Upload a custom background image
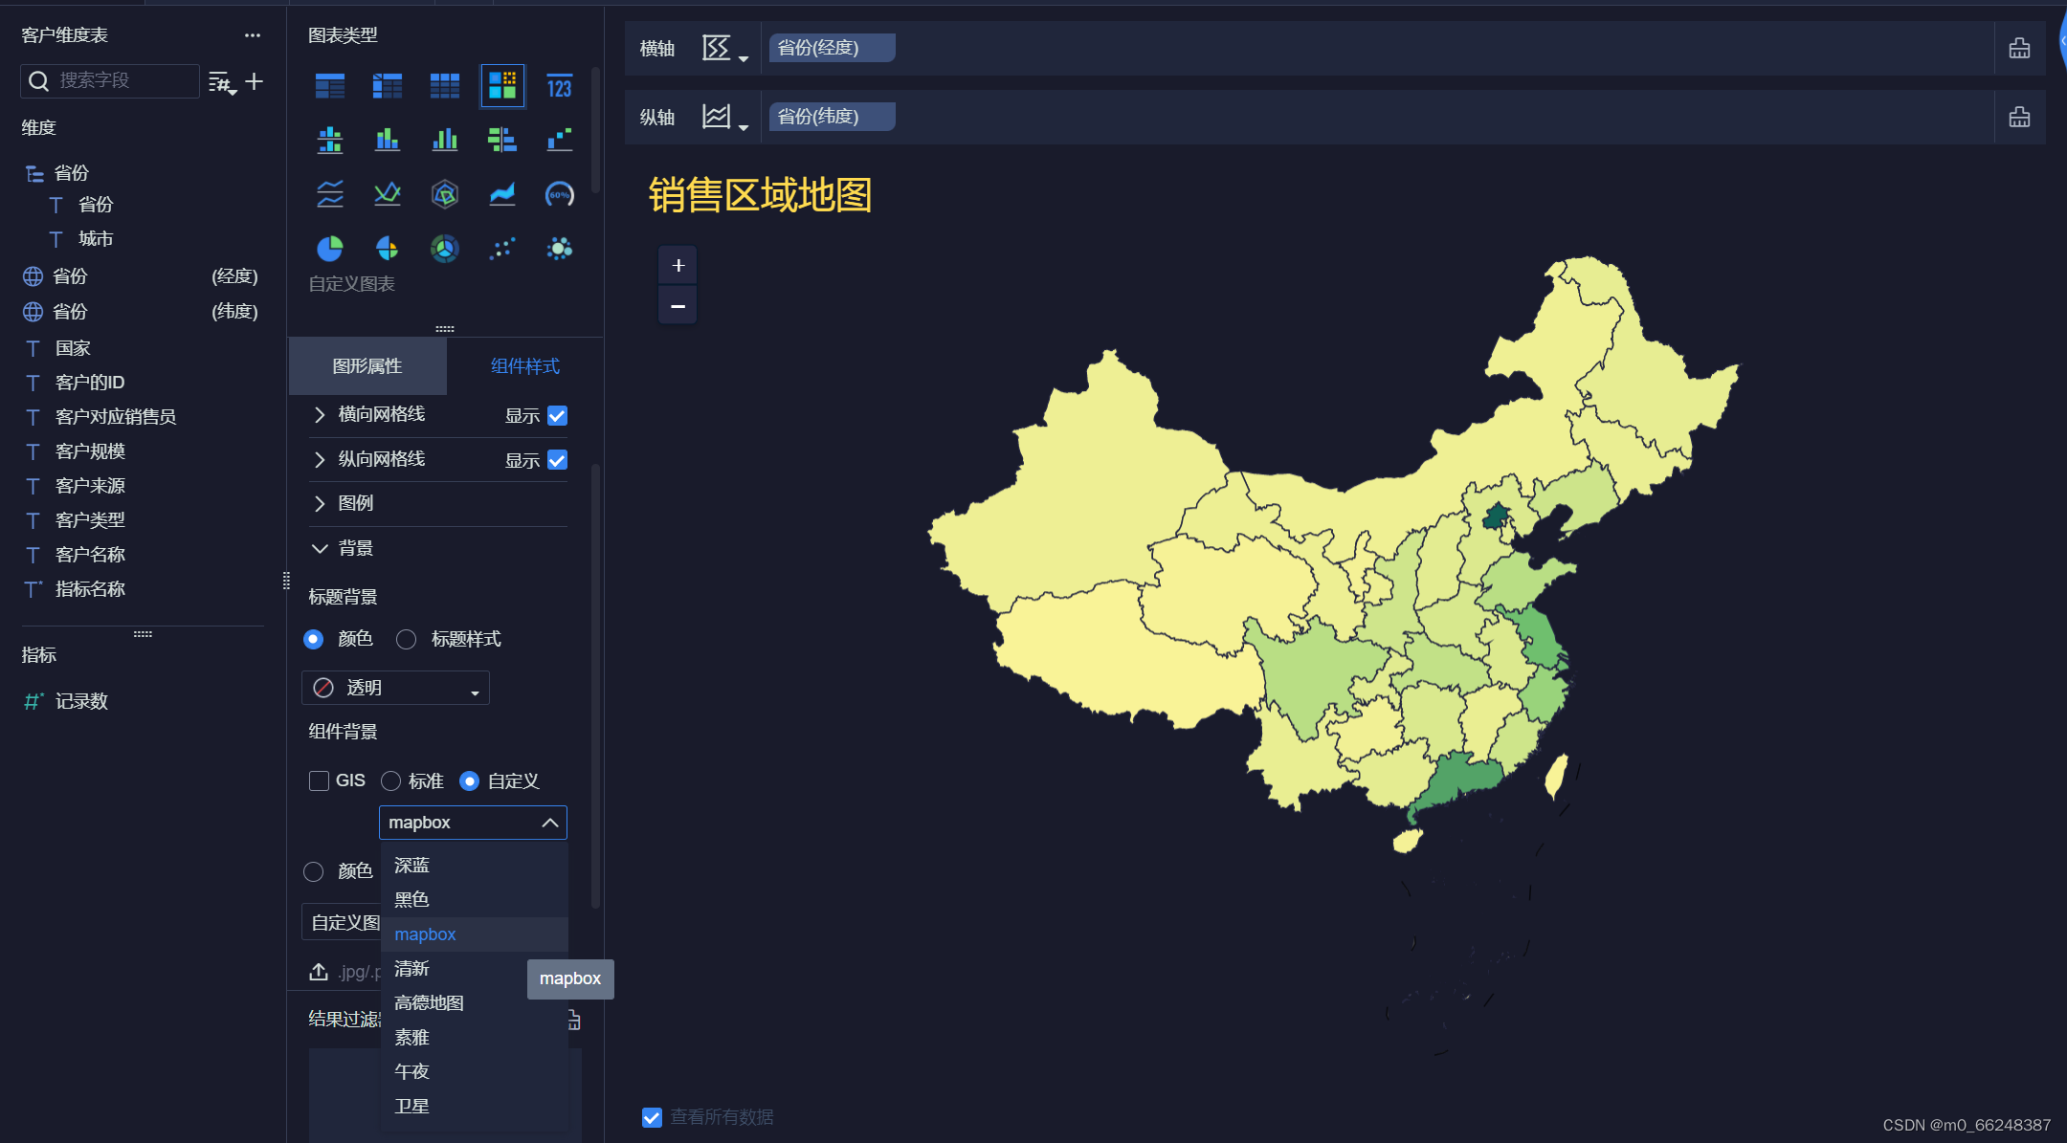Screen dimensions: 2067x1143 pyautogui.click(x=319, y=972)
